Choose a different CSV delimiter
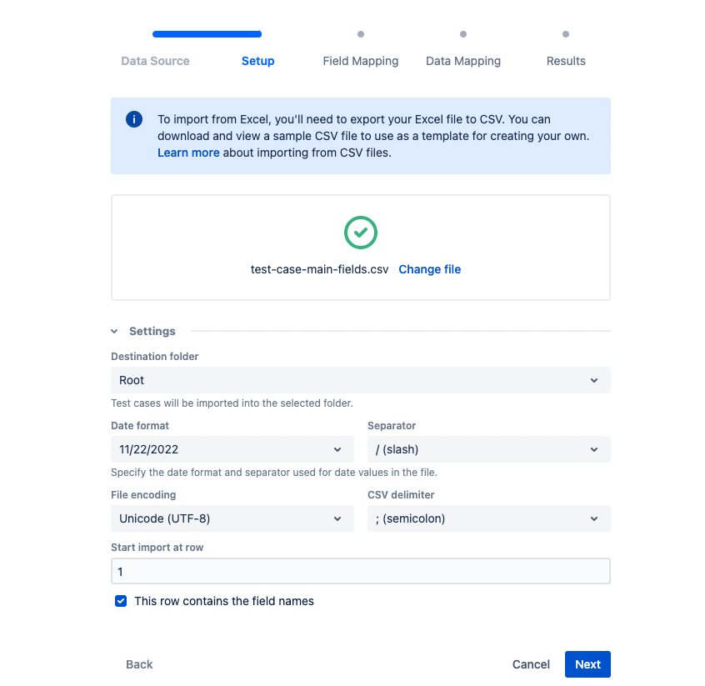This screenshot has width=705, height=686. 488,518
